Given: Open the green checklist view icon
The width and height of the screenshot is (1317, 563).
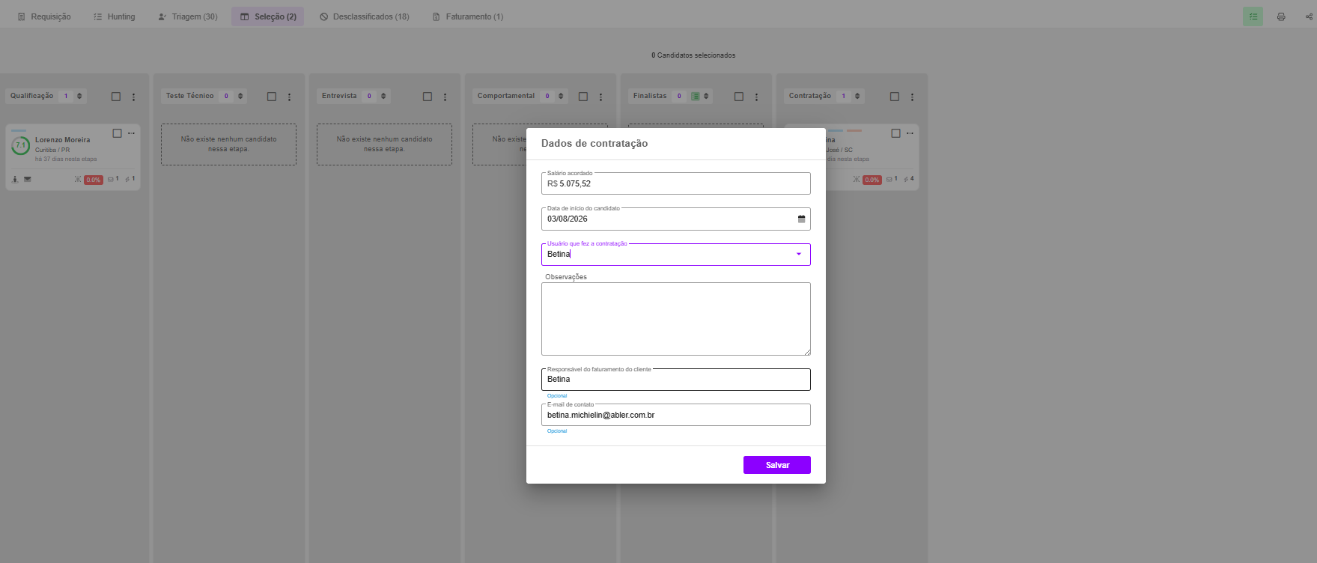Looking at the screenshot, I should pyautogui.click(x=1253, y=16).
